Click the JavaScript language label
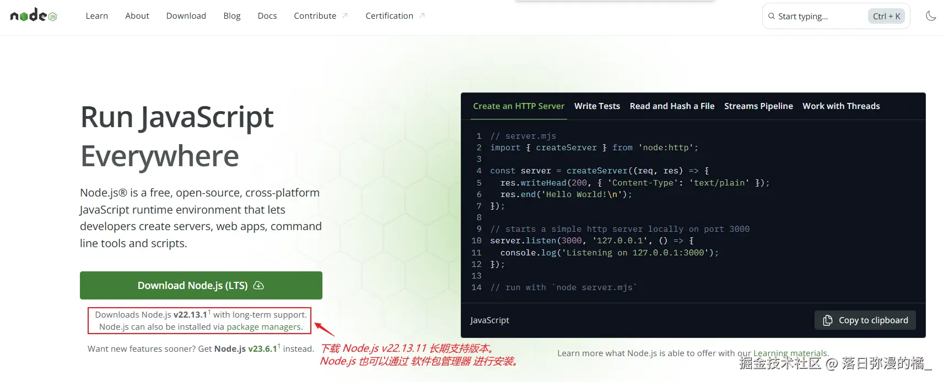 tap(489, 320)
